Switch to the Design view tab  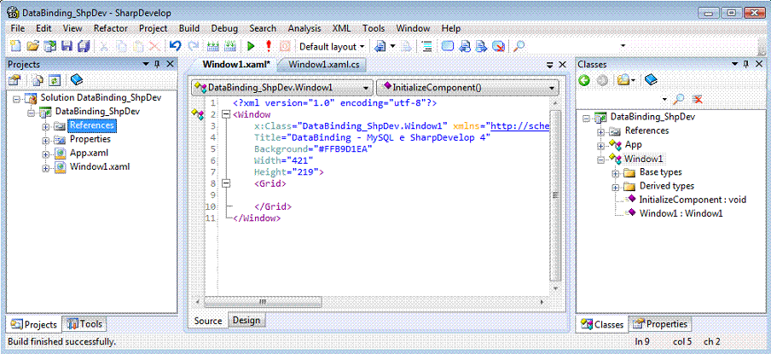[x=246, y=320]
